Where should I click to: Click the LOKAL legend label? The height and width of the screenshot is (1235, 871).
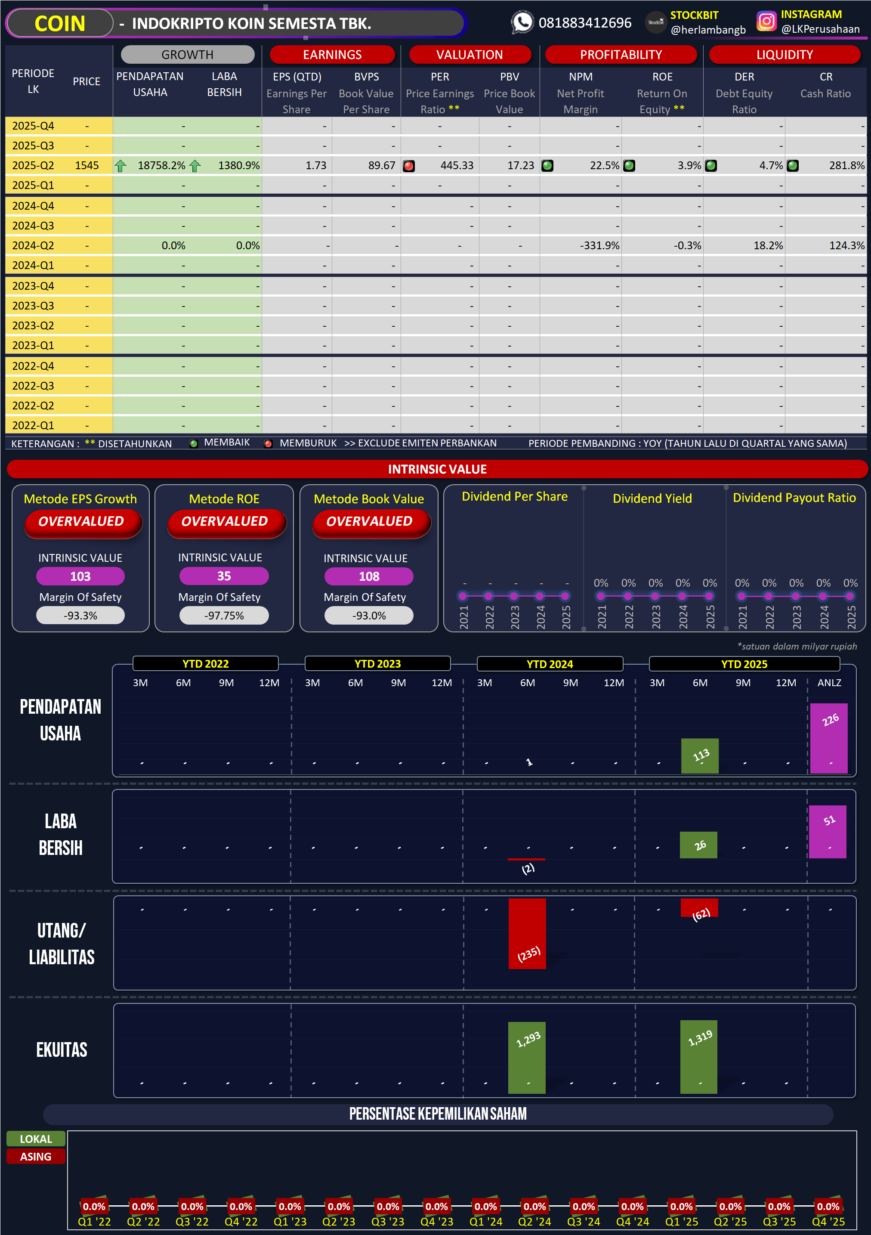coord(36,1139)
